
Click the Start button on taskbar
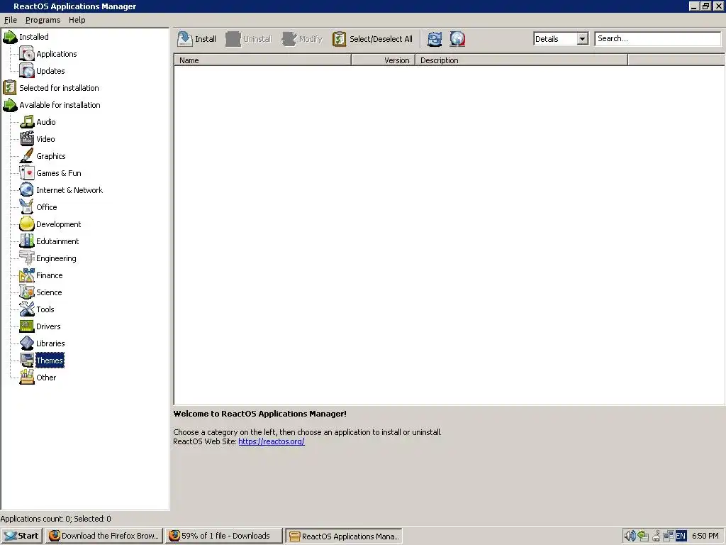(x=22, y=536)
